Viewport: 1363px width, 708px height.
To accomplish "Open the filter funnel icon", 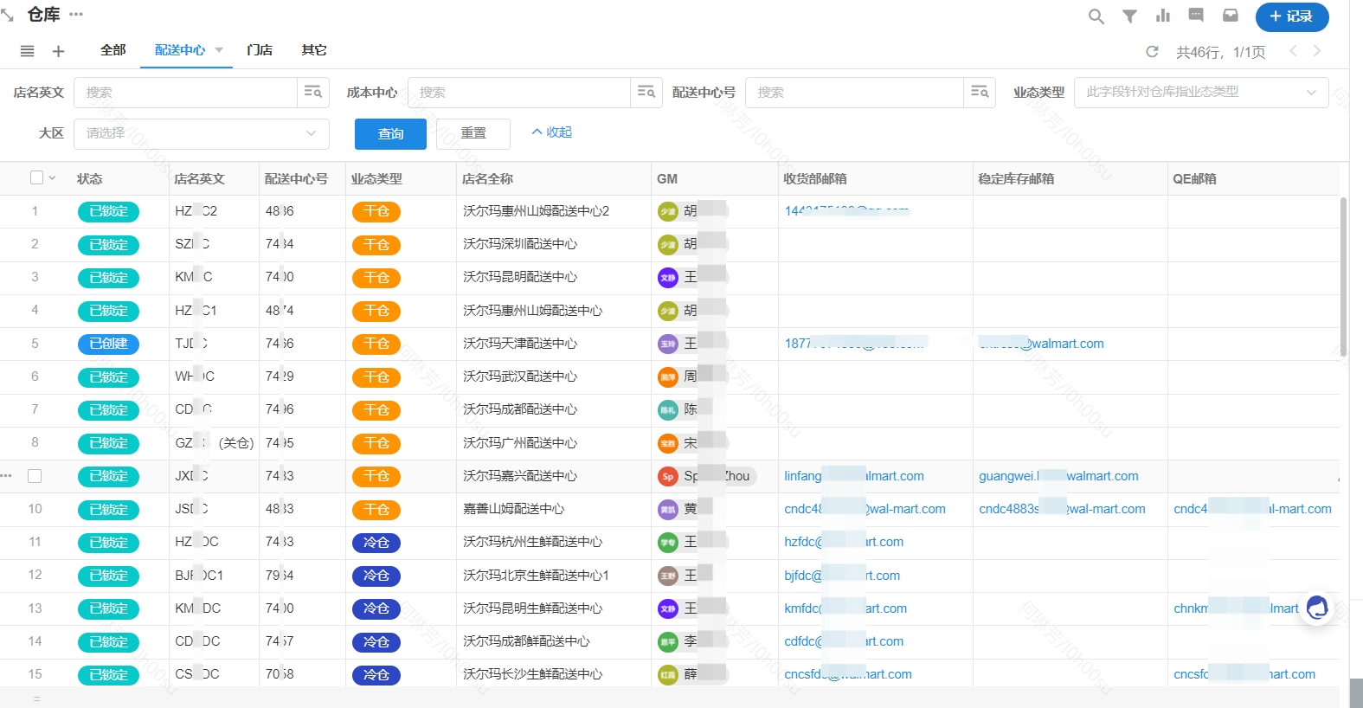I will point(1129,16).
